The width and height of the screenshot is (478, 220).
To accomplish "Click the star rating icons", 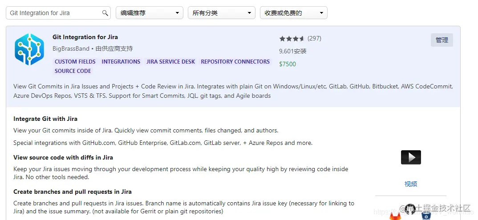I will 292,39.
